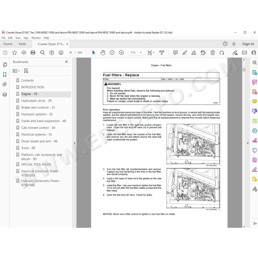
Task: Zoom out with minus icon
Action: pyautogui.click(x=112, y=53)
